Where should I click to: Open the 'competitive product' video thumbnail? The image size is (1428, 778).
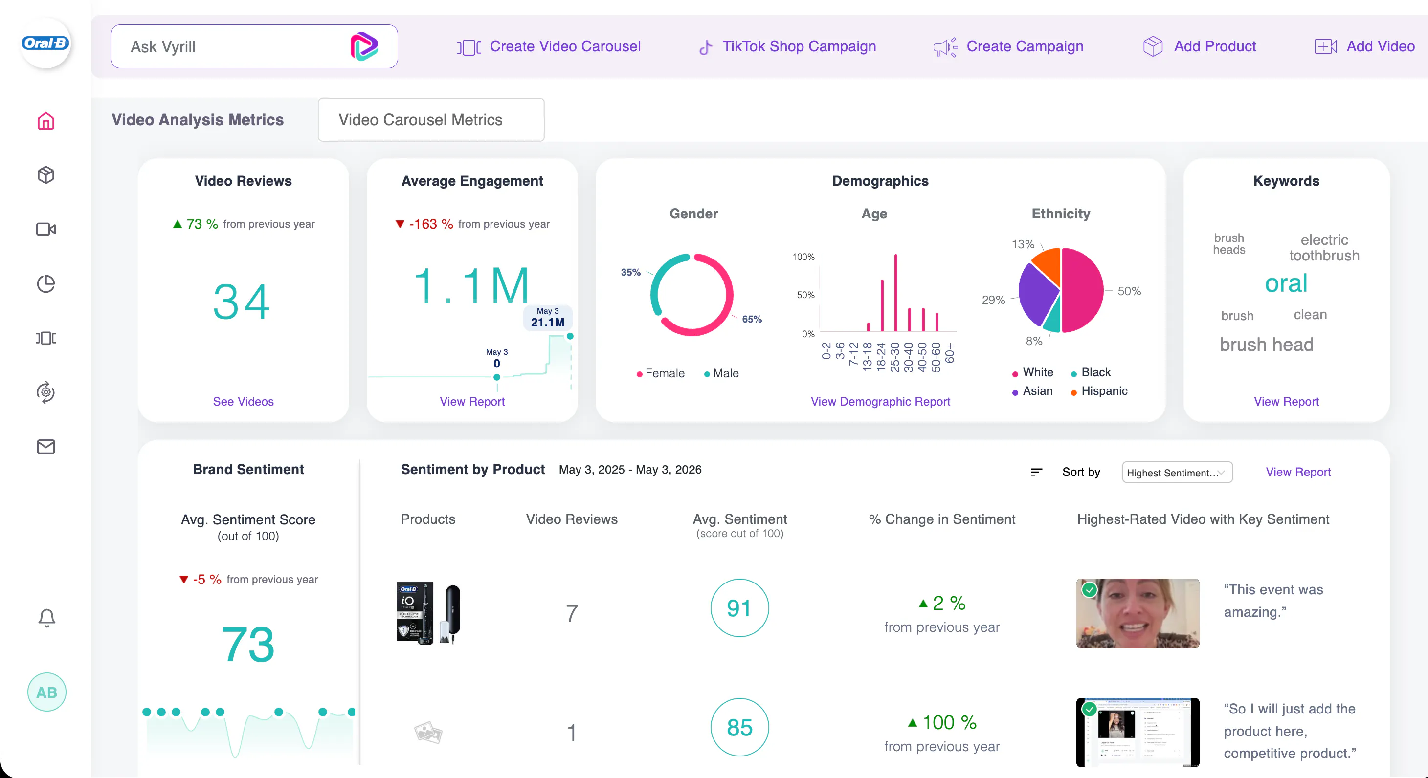click(x=1138, y=732)
